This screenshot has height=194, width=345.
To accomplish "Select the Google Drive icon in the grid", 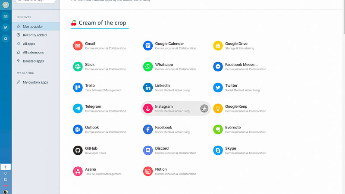I will click(x=218, y=46).
